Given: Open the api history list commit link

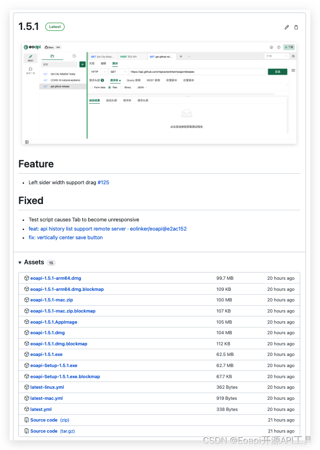Looking at the screenshot, I should pyautogui.click(x=107, y=229).
